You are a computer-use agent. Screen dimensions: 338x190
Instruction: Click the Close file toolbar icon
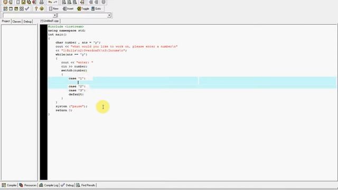pos(34,2)
